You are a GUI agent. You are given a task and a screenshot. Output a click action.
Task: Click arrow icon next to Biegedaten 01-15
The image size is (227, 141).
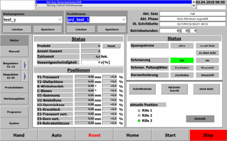(x=26, y=64)
